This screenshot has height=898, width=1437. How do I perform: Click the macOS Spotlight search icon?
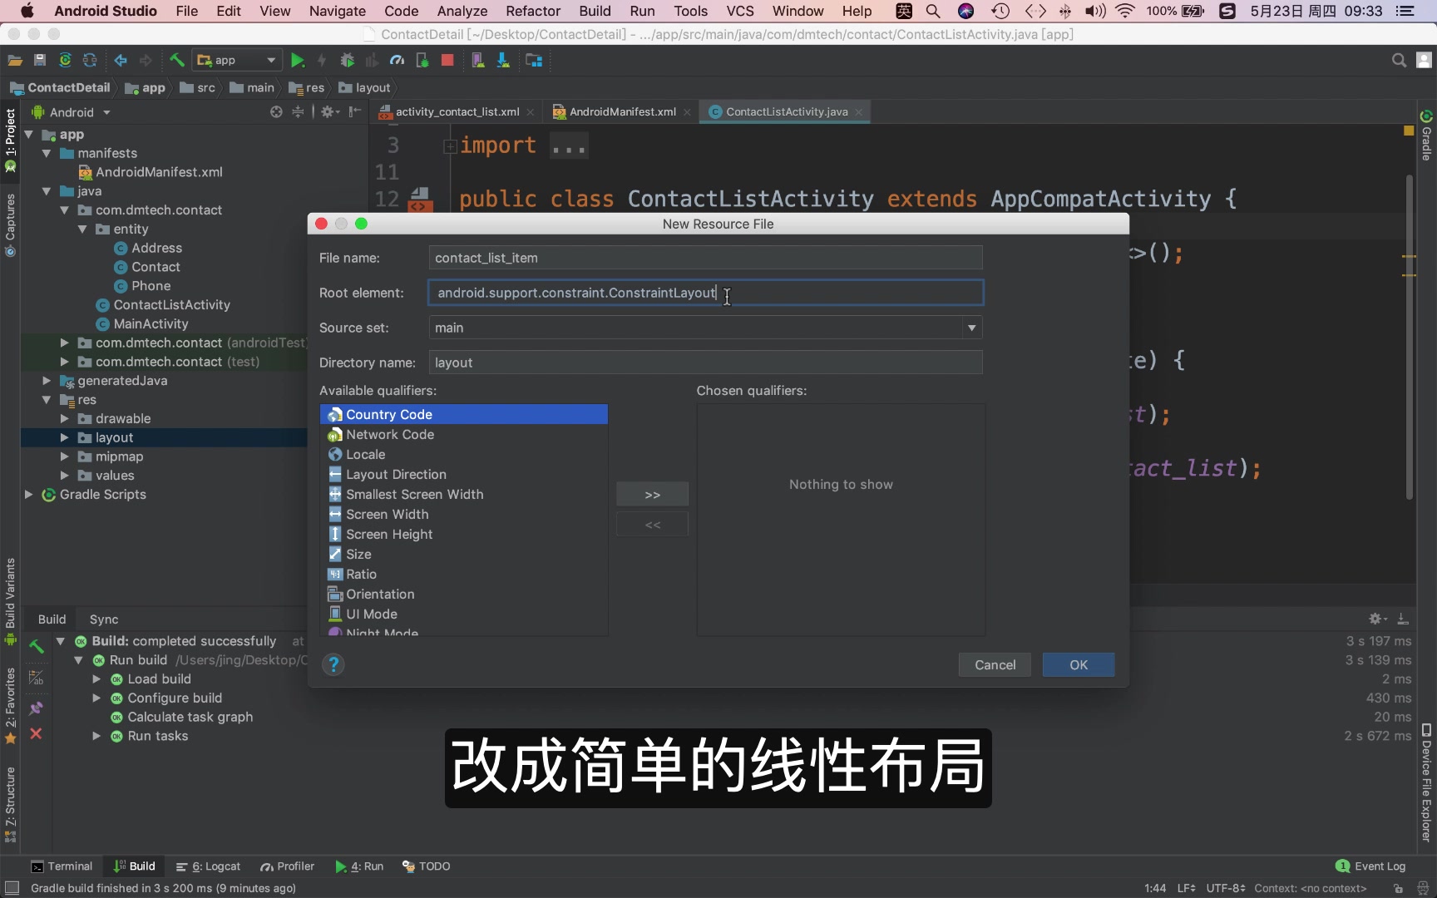pos(933,11)
